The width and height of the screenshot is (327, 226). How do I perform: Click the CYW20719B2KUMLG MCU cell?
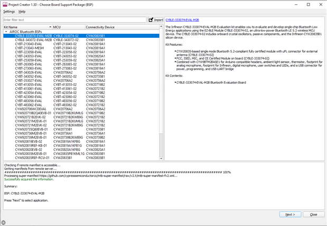pos(68,113)
